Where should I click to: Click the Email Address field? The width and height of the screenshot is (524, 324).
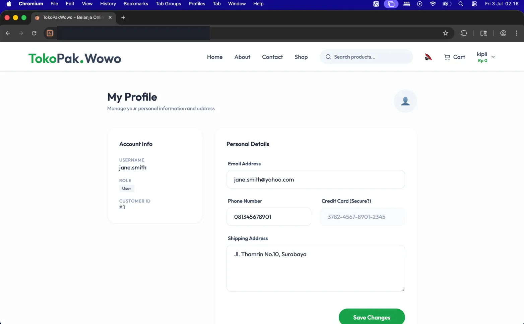click(316, 179)
